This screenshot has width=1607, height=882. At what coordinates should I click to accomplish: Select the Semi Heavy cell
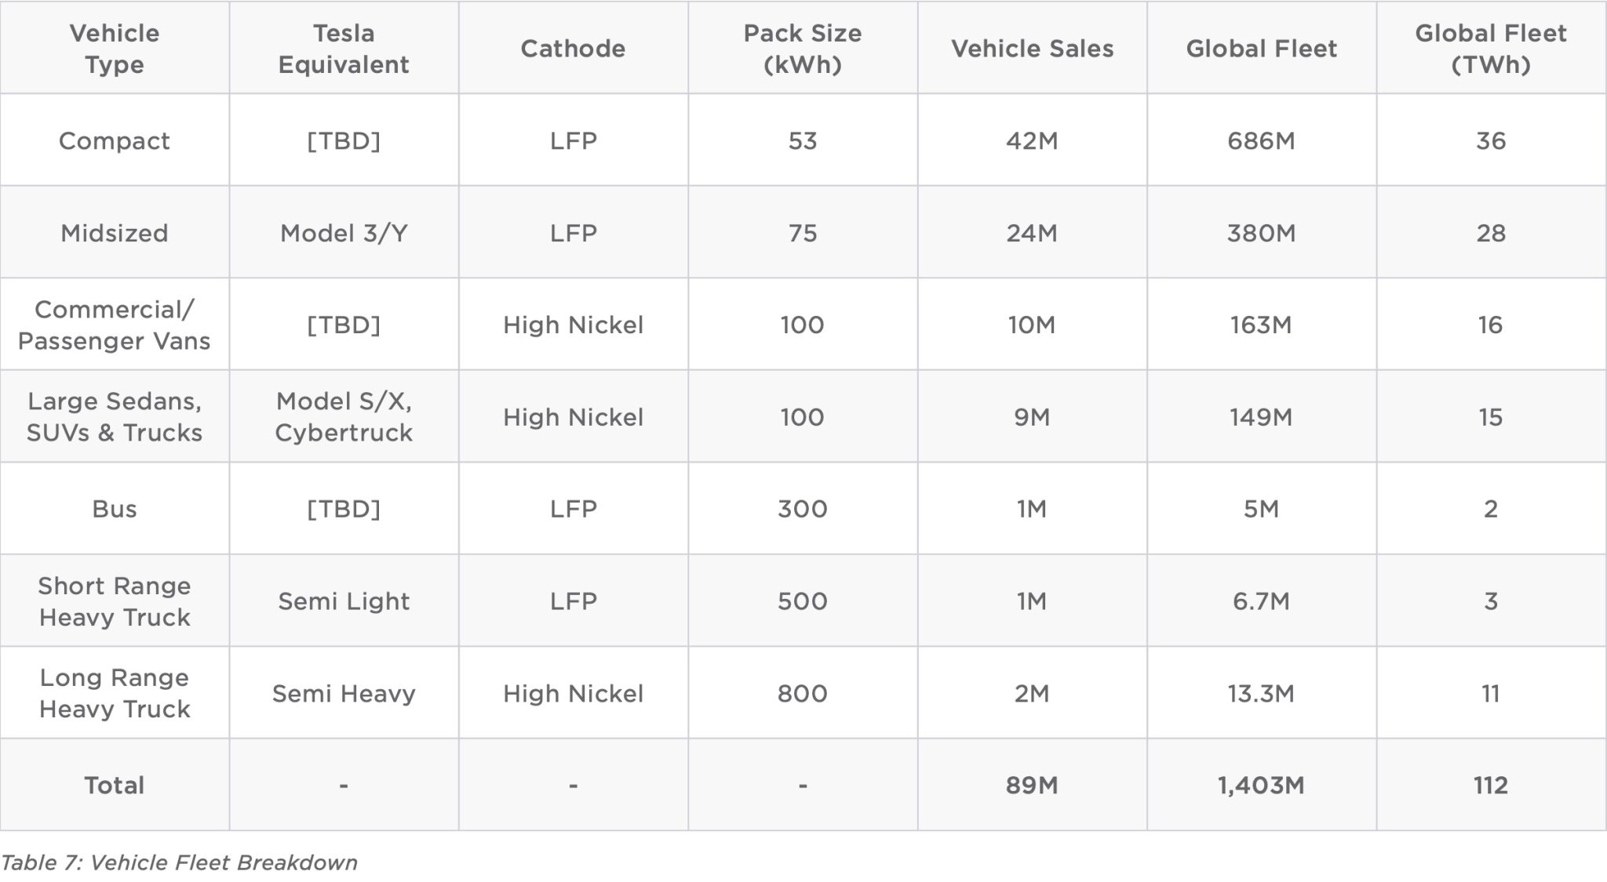(x=344, y=693)
